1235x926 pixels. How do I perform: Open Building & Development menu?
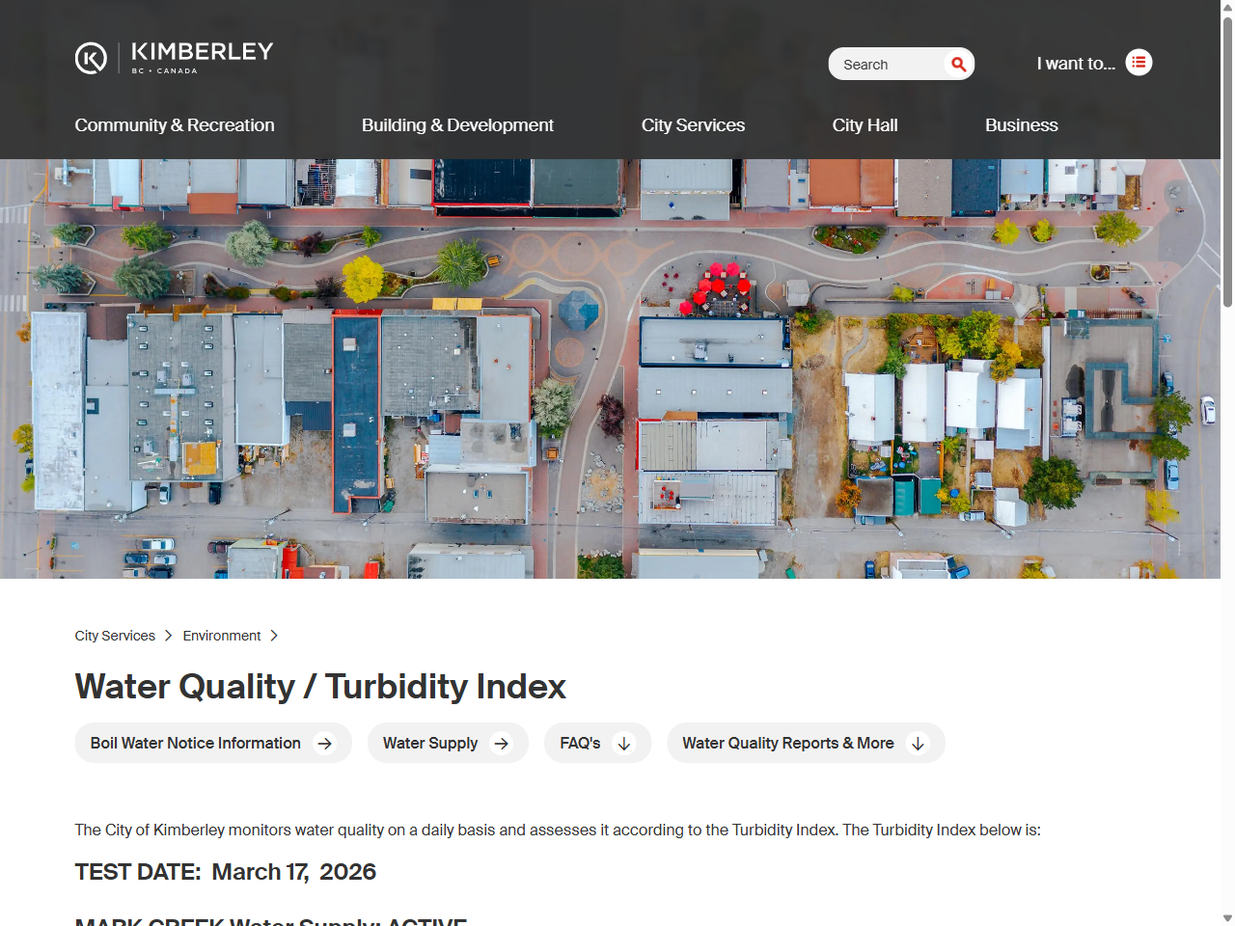457,125
